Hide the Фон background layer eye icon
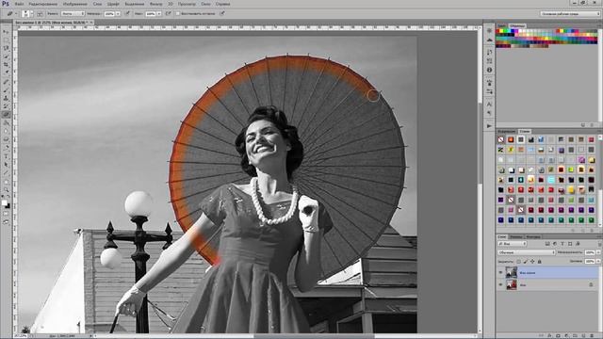Image resolution: width=603 pixels, height=339 pixels. click(x=500, y=284)
